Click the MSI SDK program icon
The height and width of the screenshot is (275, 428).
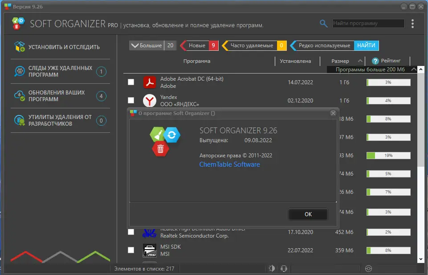click(150, 250)
